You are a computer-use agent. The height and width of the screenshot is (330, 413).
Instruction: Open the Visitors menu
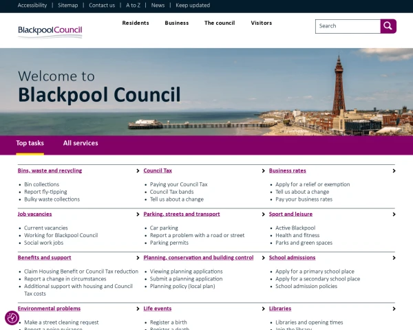click(262, 23)
